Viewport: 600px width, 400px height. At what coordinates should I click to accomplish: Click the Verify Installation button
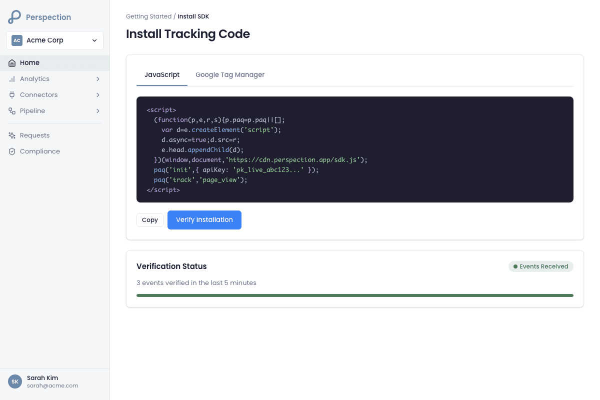[x=204, y=220]
